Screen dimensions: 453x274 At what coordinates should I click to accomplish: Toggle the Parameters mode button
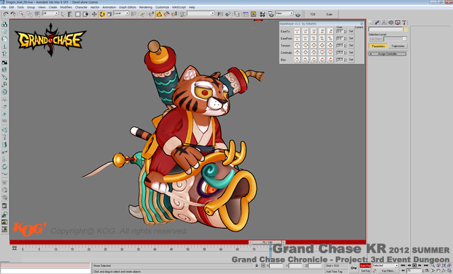click(378, 46)
